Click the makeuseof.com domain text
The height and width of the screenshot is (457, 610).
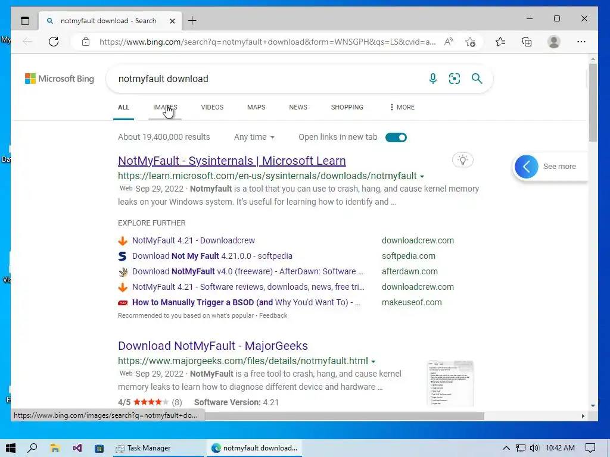[x=412, y=302]
